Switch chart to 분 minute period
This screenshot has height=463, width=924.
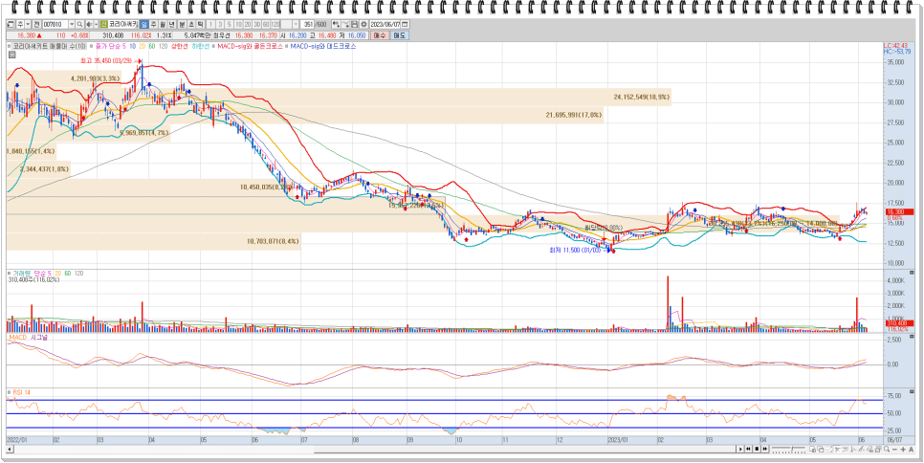pyautogui.click(x=182, y=24)
